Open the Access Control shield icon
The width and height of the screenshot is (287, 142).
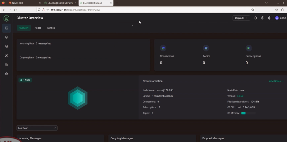[6, 37]
